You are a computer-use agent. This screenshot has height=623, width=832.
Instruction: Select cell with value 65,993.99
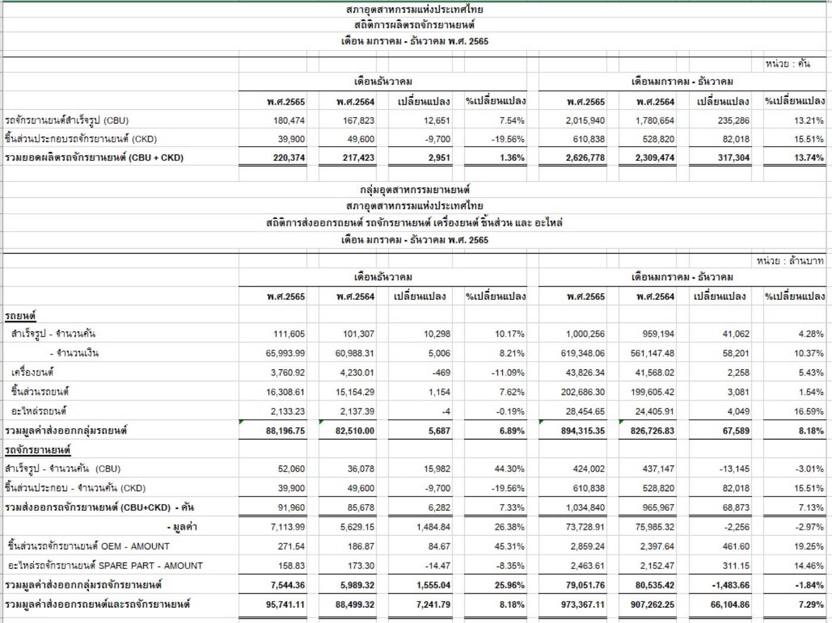(285, 353)
